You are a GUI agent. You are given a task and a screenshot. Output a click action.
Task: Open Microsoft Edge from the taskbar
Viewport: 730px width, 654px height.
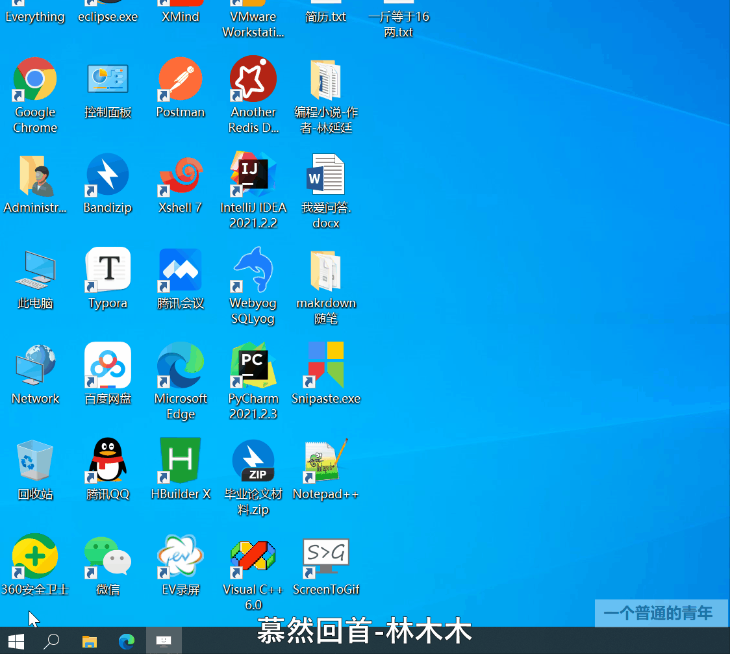tap(126, 641)
